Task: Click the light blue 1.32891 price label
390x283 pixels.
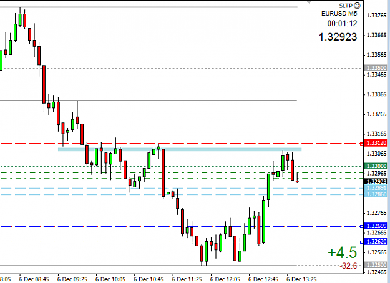Action: coord(376,188)
